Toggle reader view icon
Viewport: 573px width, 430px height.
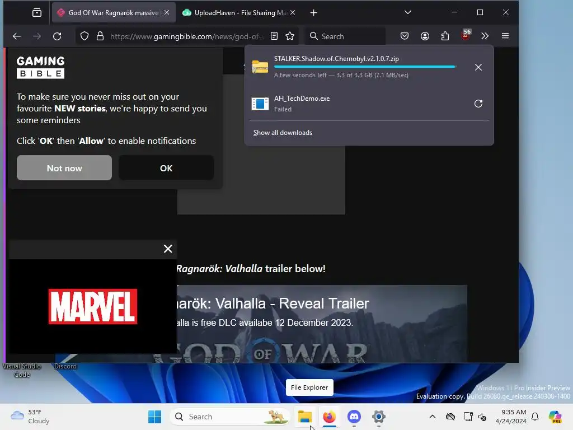[274, 36]
